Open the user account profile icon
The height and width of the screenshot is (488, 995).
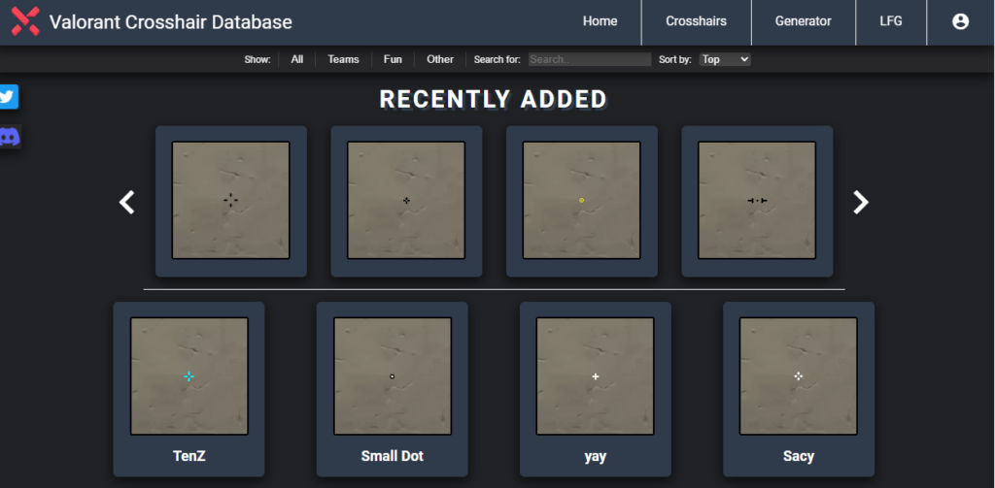click(960, 21)
